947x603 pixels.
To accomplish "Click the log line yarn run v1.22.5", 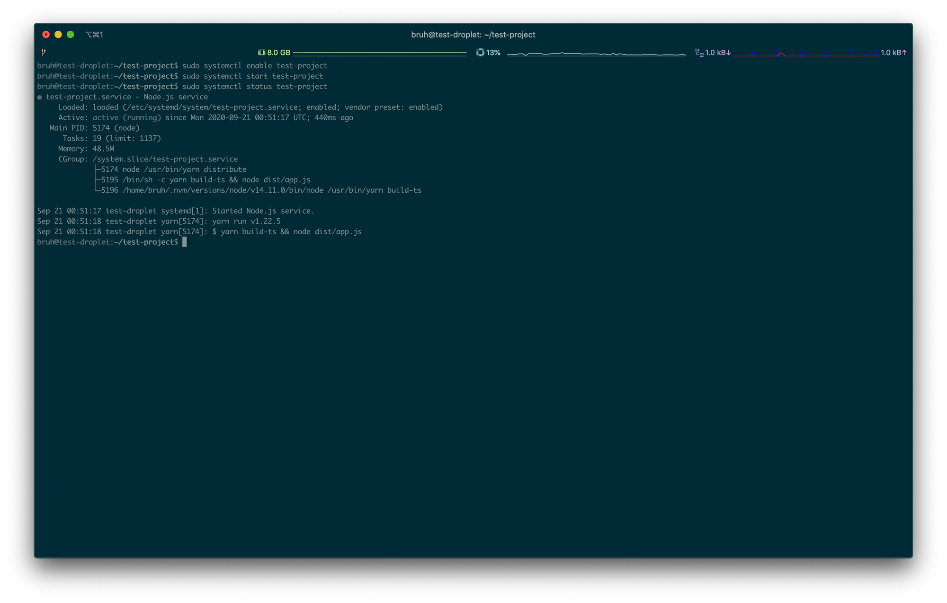I will (x=159, y=222).
